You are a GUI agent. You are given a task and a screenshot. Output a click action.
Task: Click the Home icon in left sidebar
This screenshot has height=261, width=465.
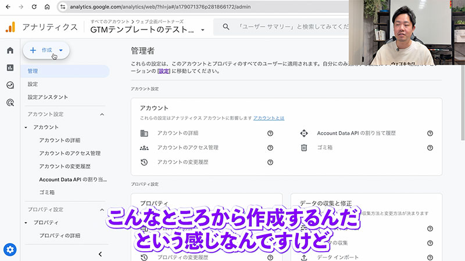click(x=10, y=50)
